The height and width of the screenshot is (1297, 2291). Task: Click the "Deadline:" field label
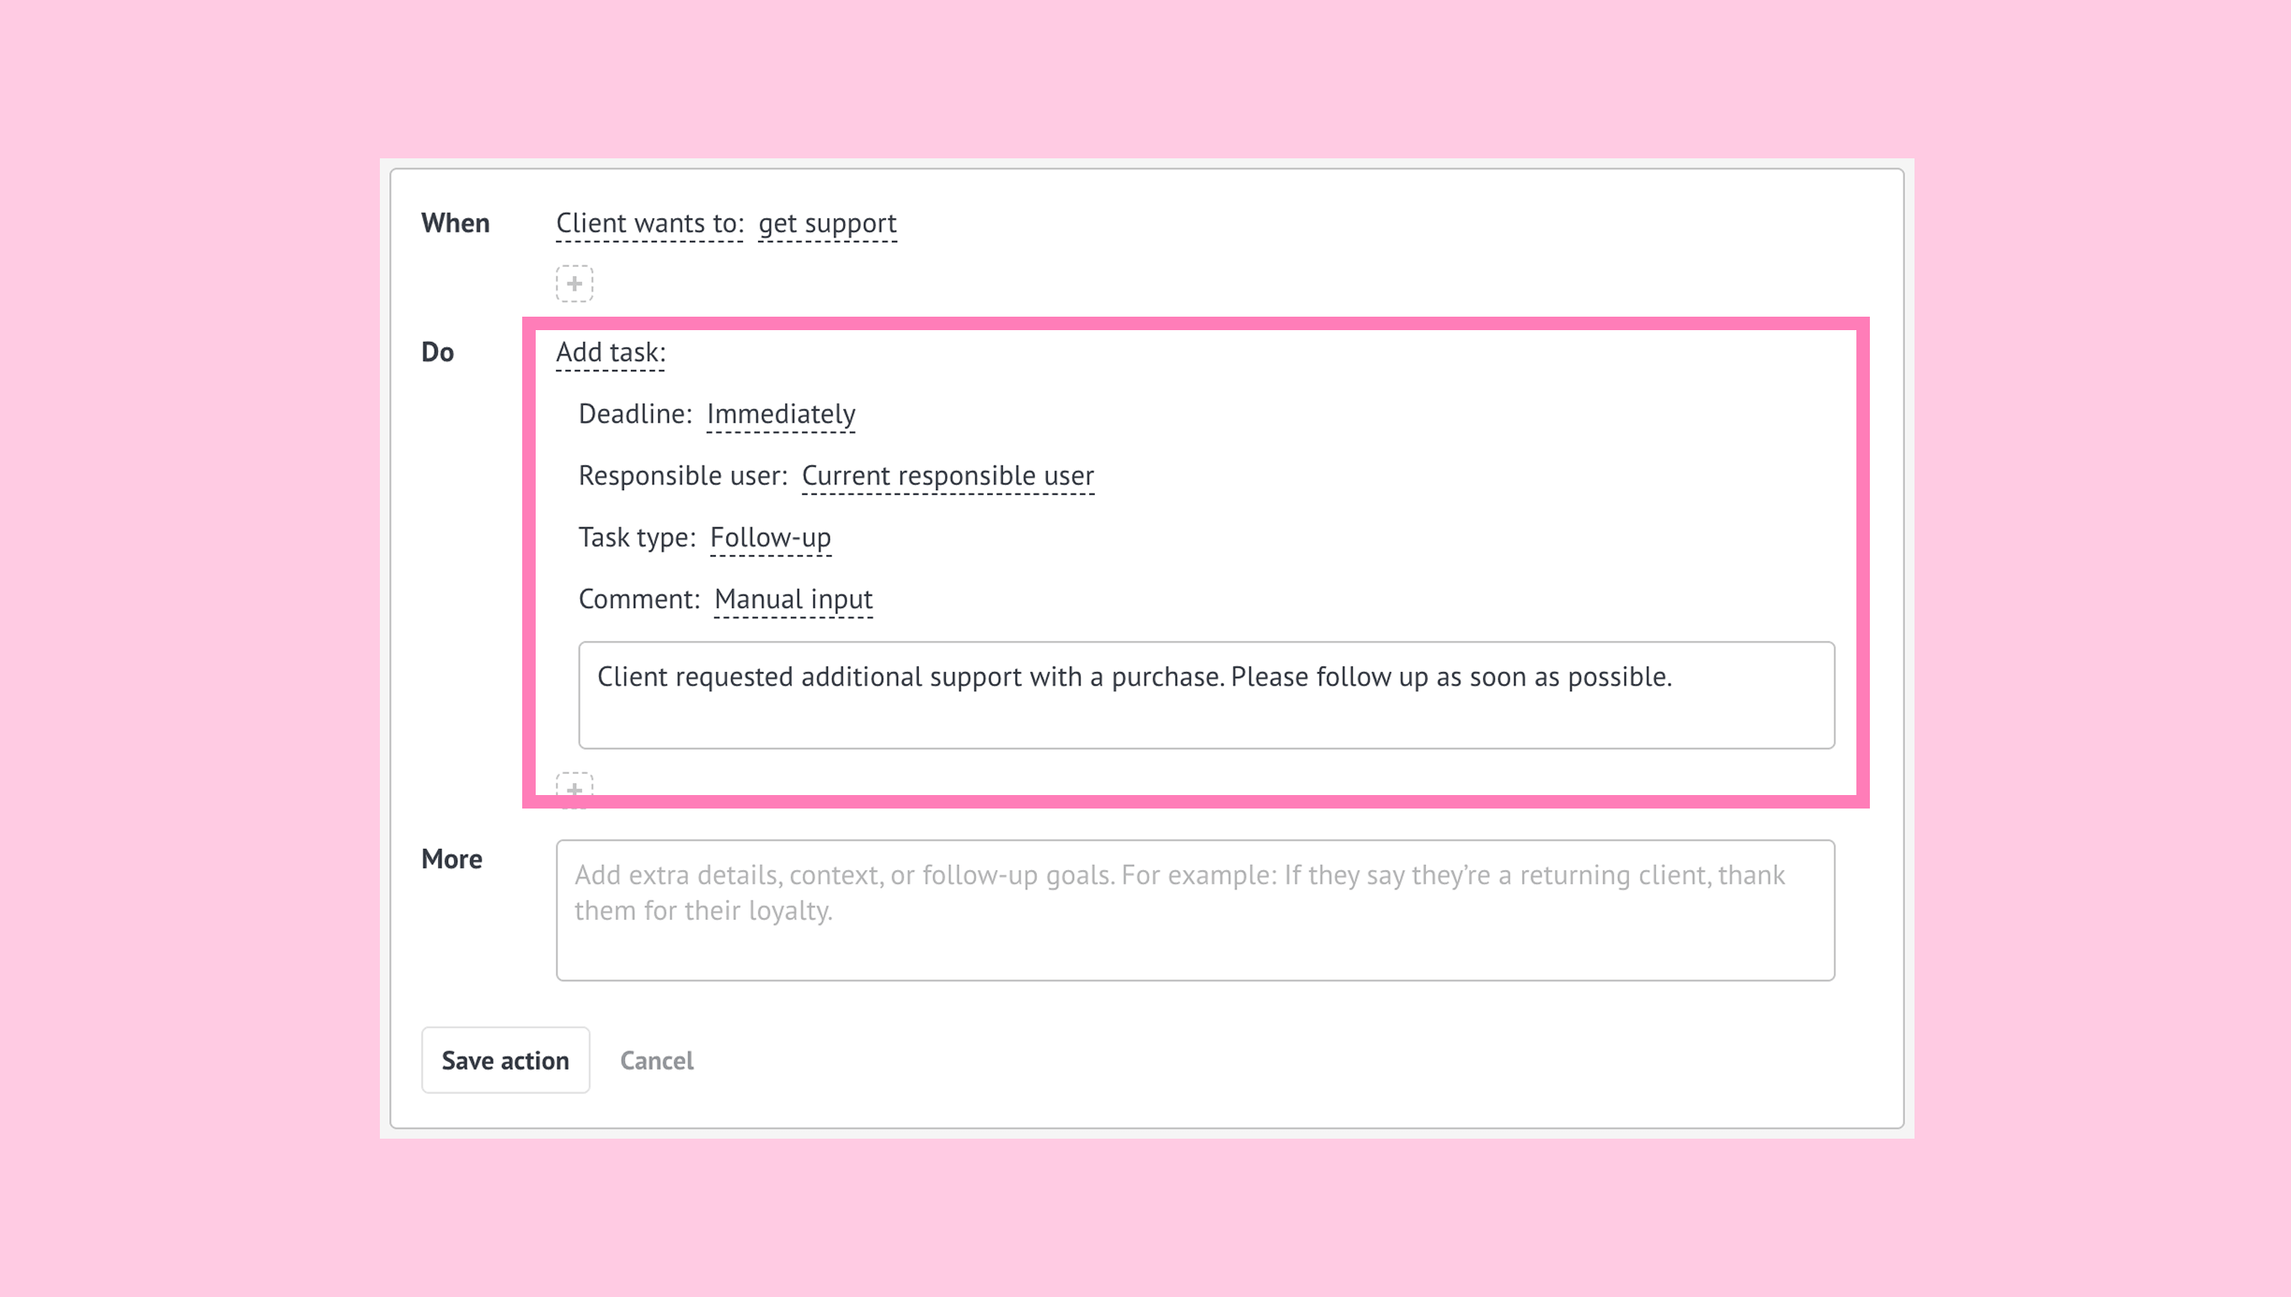635,414
